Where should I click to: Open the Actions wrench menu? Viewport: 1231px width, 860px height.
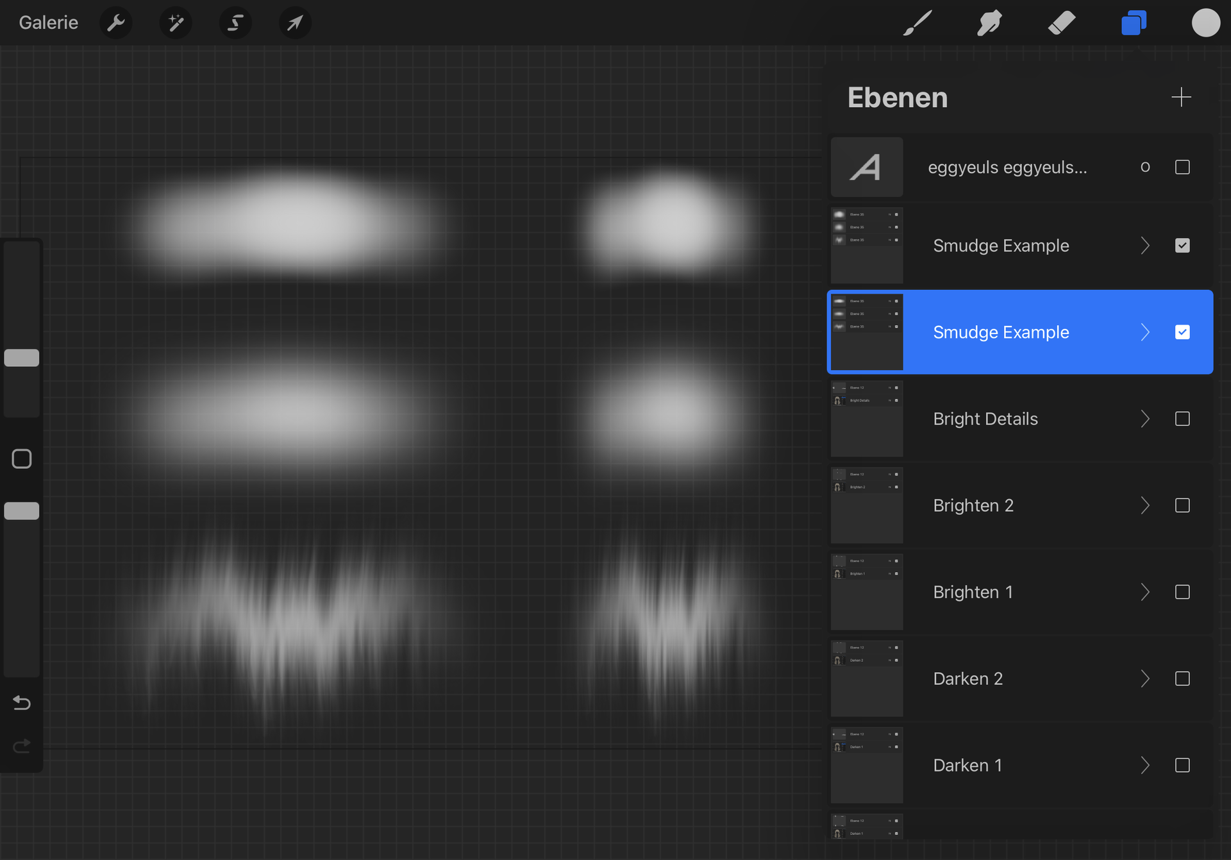click(116, 23)
